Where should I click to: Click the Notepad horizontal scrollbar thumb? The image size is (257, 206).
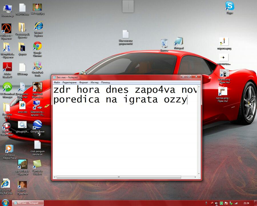pyautogui.click(x=119, y=177)
